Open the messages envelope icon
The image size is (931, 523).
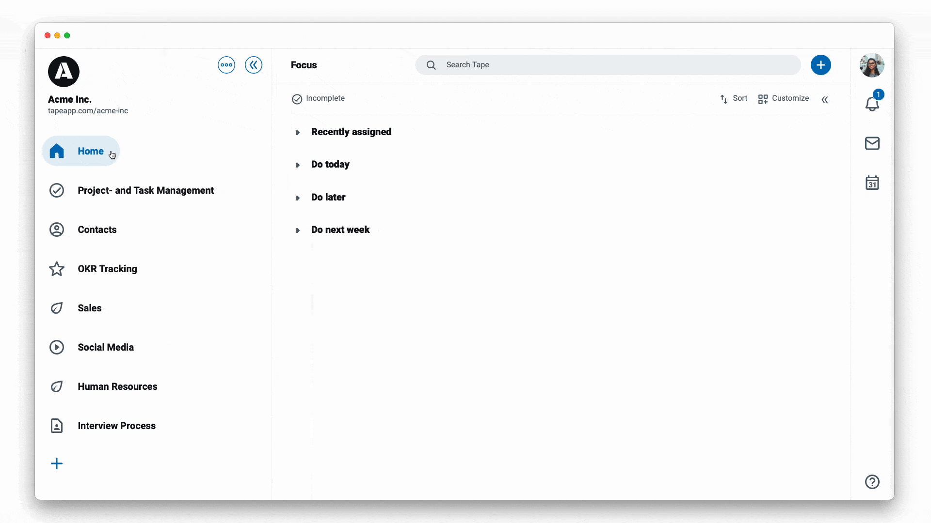tap(871, 143)
